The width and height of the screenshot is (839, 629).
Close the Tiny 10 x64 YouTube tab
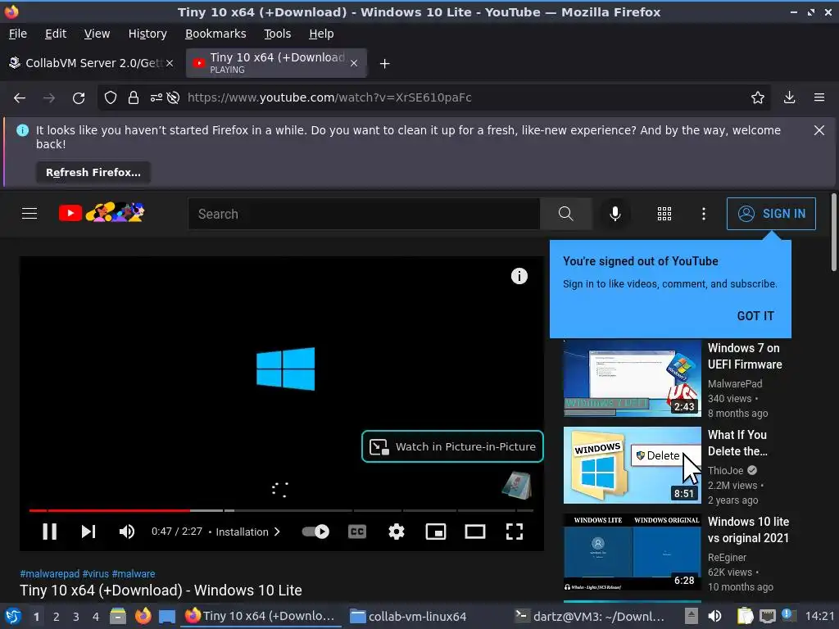click(354, 63)
